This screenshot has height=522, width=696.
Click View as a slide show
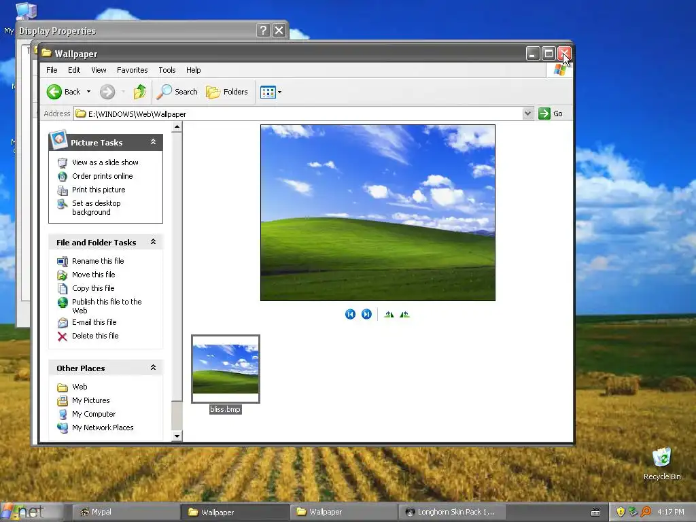pyautogui.click(x=105, y=162)
